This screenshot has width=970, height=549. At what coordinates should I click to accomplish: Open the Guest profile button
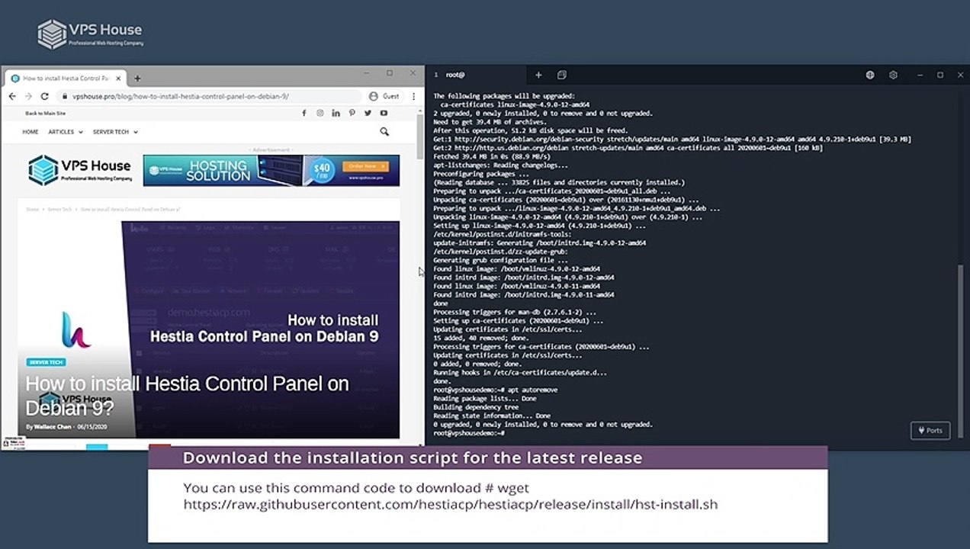coord(384,96)
